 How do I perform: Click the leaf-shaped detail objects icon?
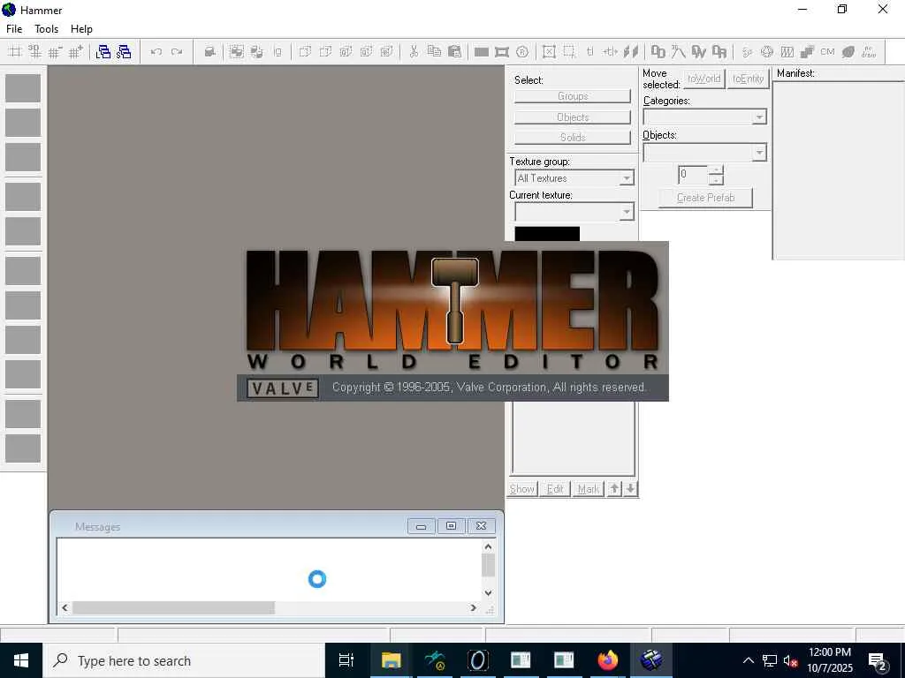click(848, 52)
